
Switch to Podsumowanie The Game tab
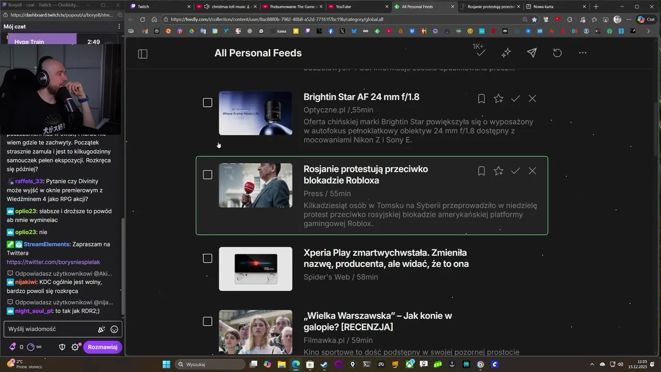pos(292,7)
